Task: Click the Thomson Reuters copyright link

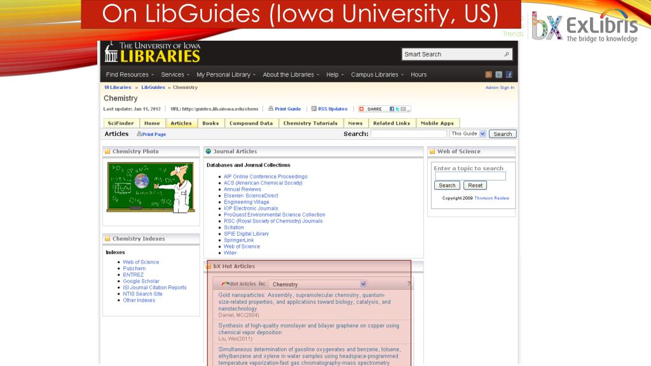Action: click(491, 198)
